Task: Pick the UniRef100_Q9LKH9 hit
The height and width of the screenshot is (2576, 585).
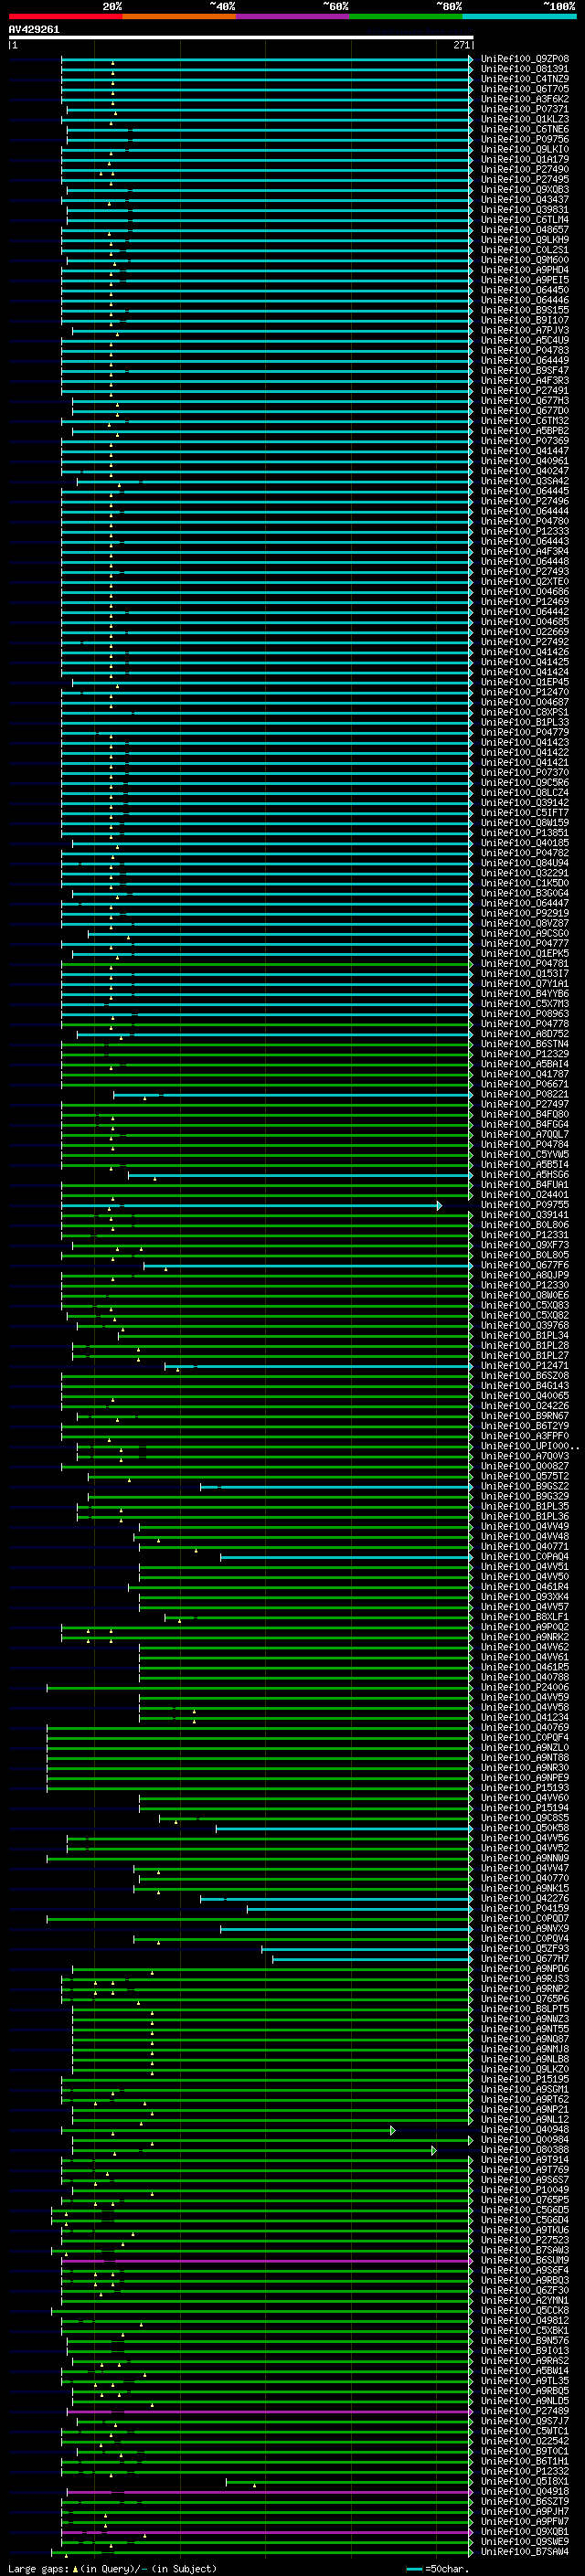Action: coord(525,239)
